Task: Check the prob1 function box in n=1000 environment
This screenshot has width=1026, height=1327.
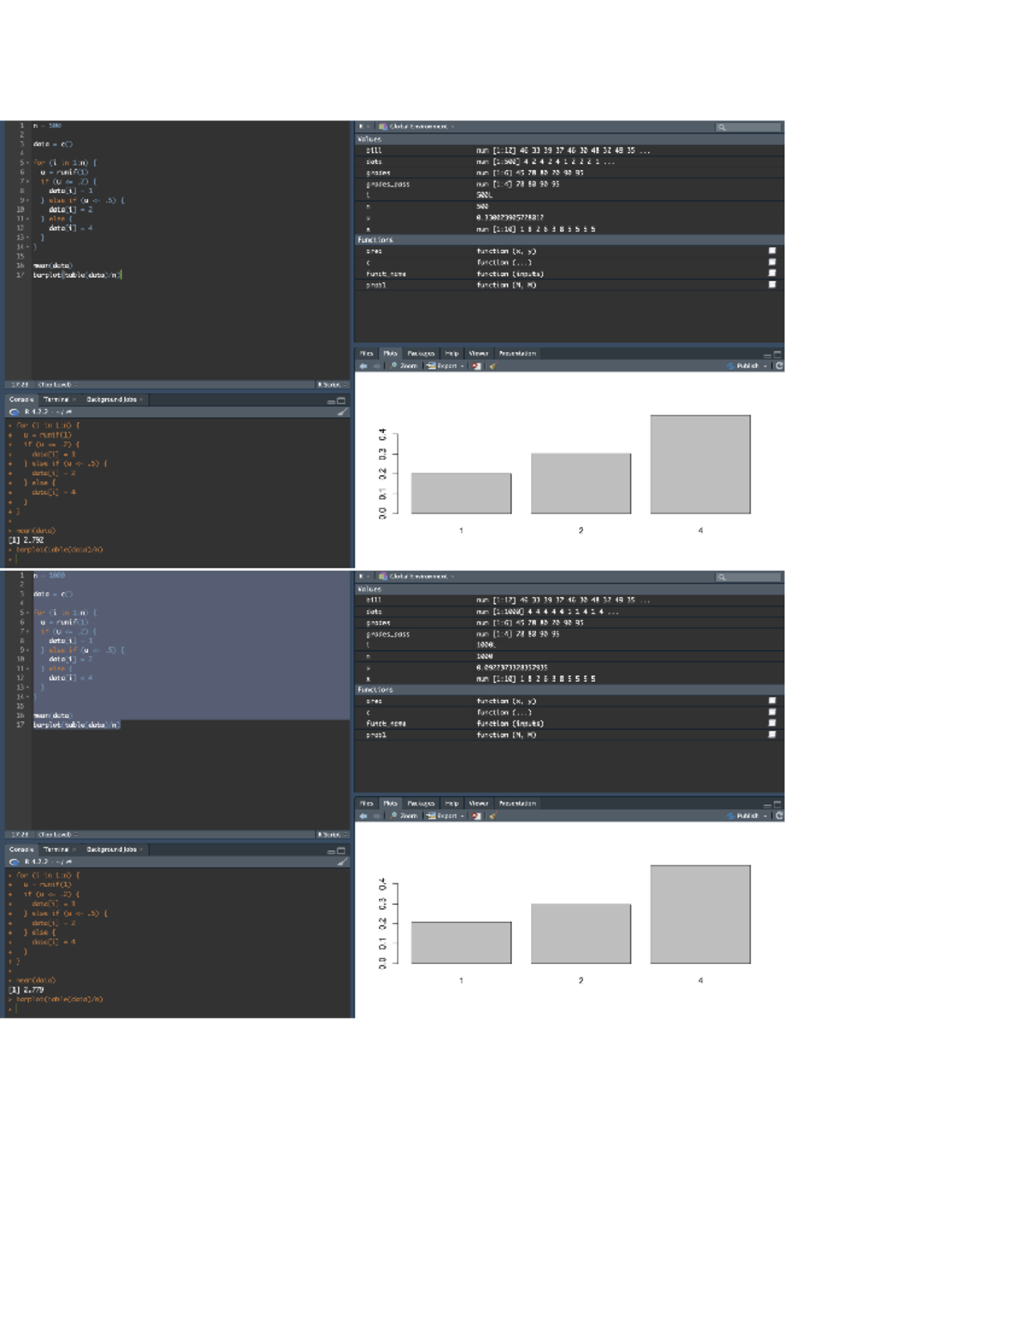Action: pyautogui.click(x=772, y=735)
